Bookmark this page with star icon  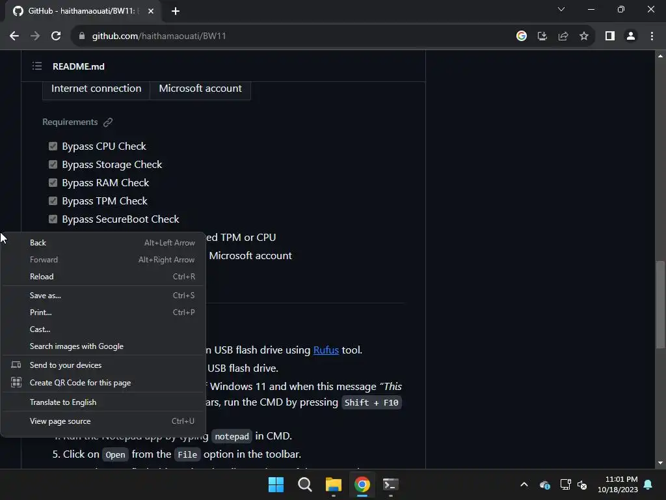click(x=584, y=36)
